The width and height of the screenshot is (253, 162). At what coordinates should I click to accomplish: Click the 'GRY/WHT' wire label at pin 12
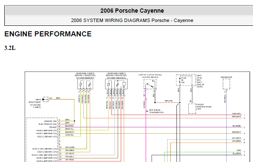click(x=70, y=154)
